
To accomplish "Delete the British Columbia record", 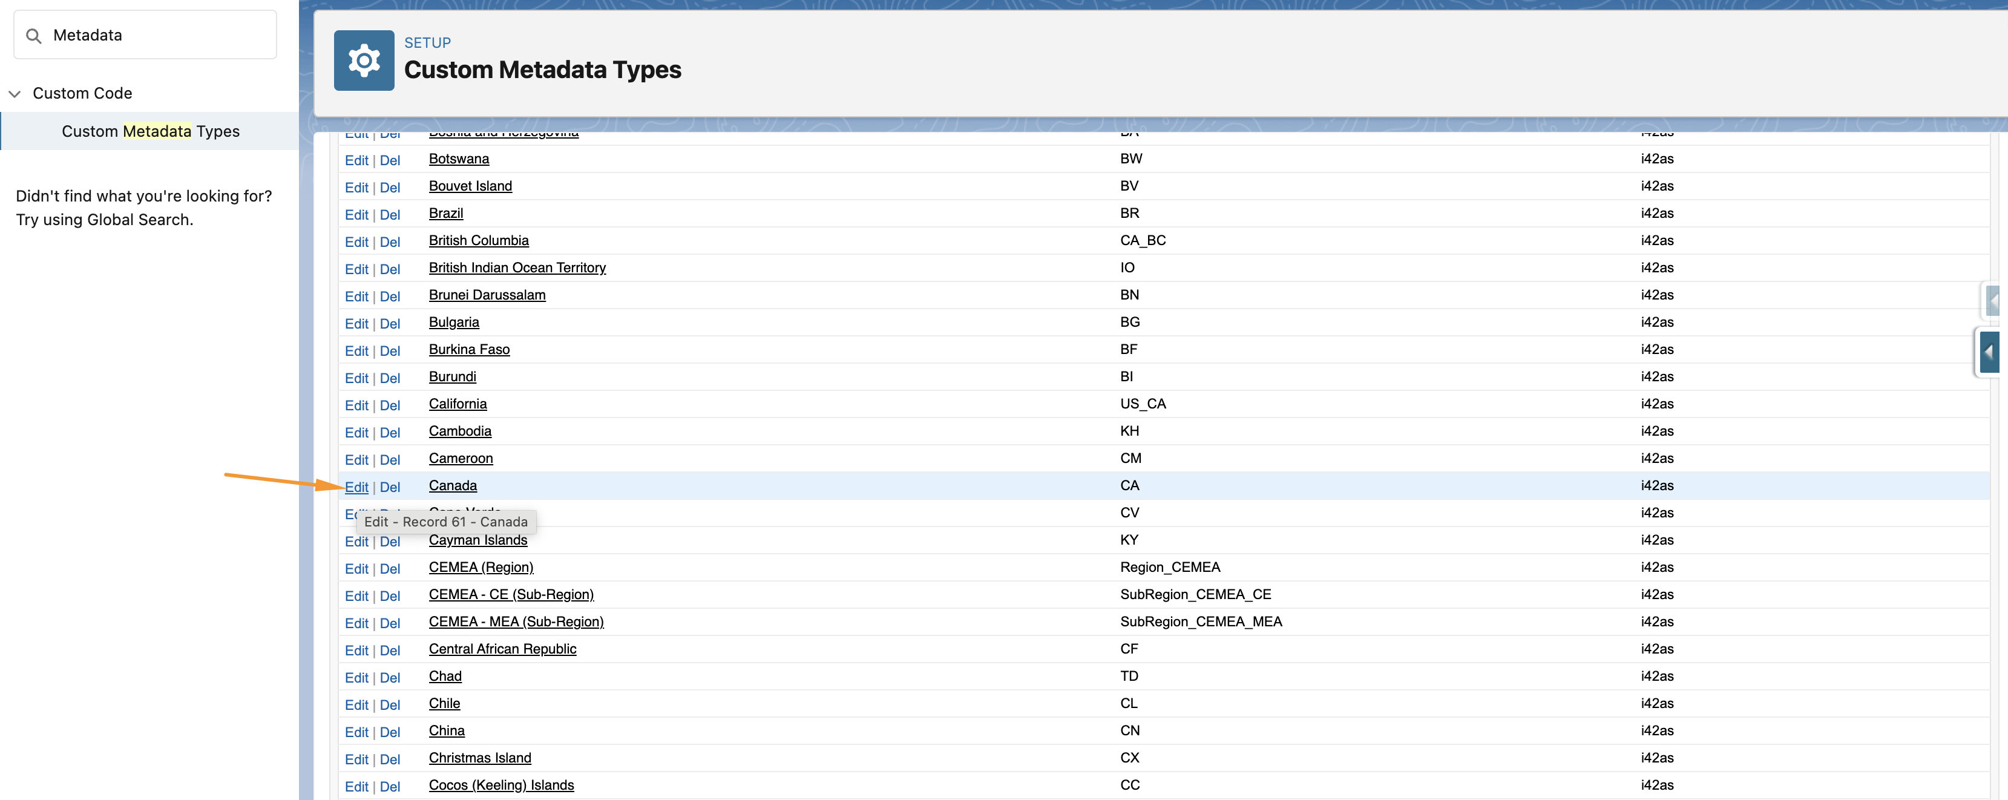I will [x=390, y=241].
